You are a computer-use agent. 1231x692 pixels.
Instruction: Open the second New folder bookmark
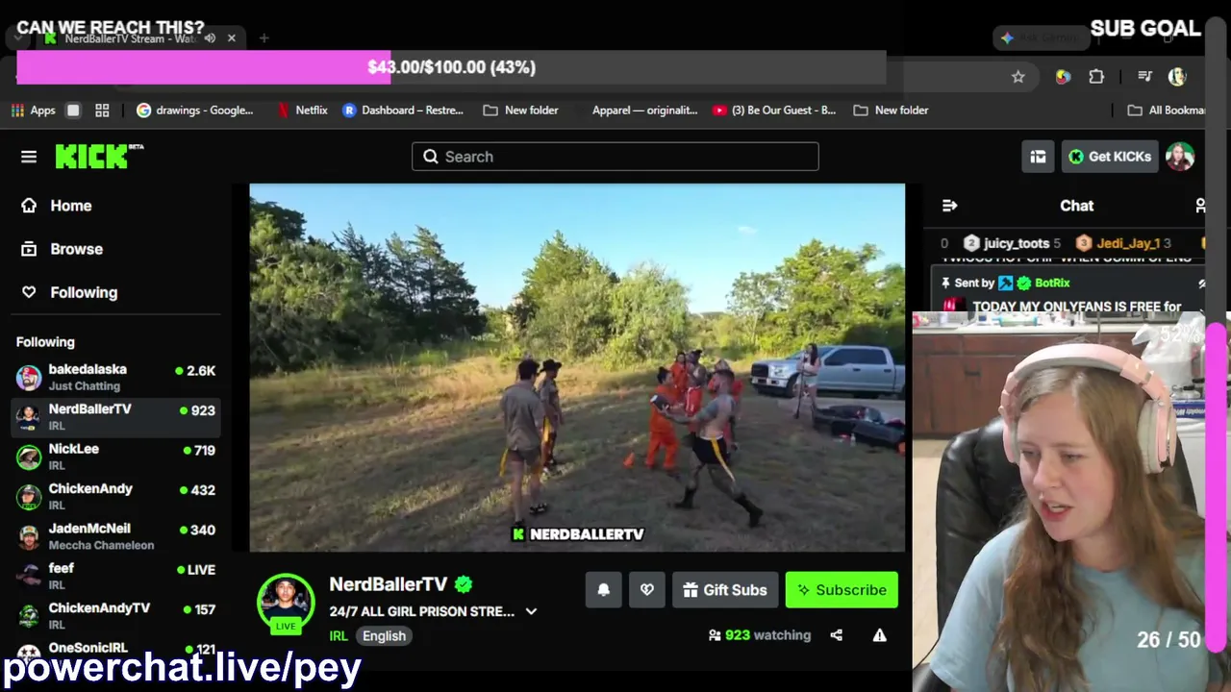coord(891,111)
